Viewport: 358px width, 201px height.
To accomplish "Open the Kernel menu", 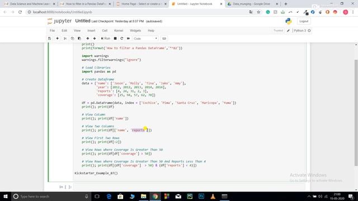I will 119,31.
